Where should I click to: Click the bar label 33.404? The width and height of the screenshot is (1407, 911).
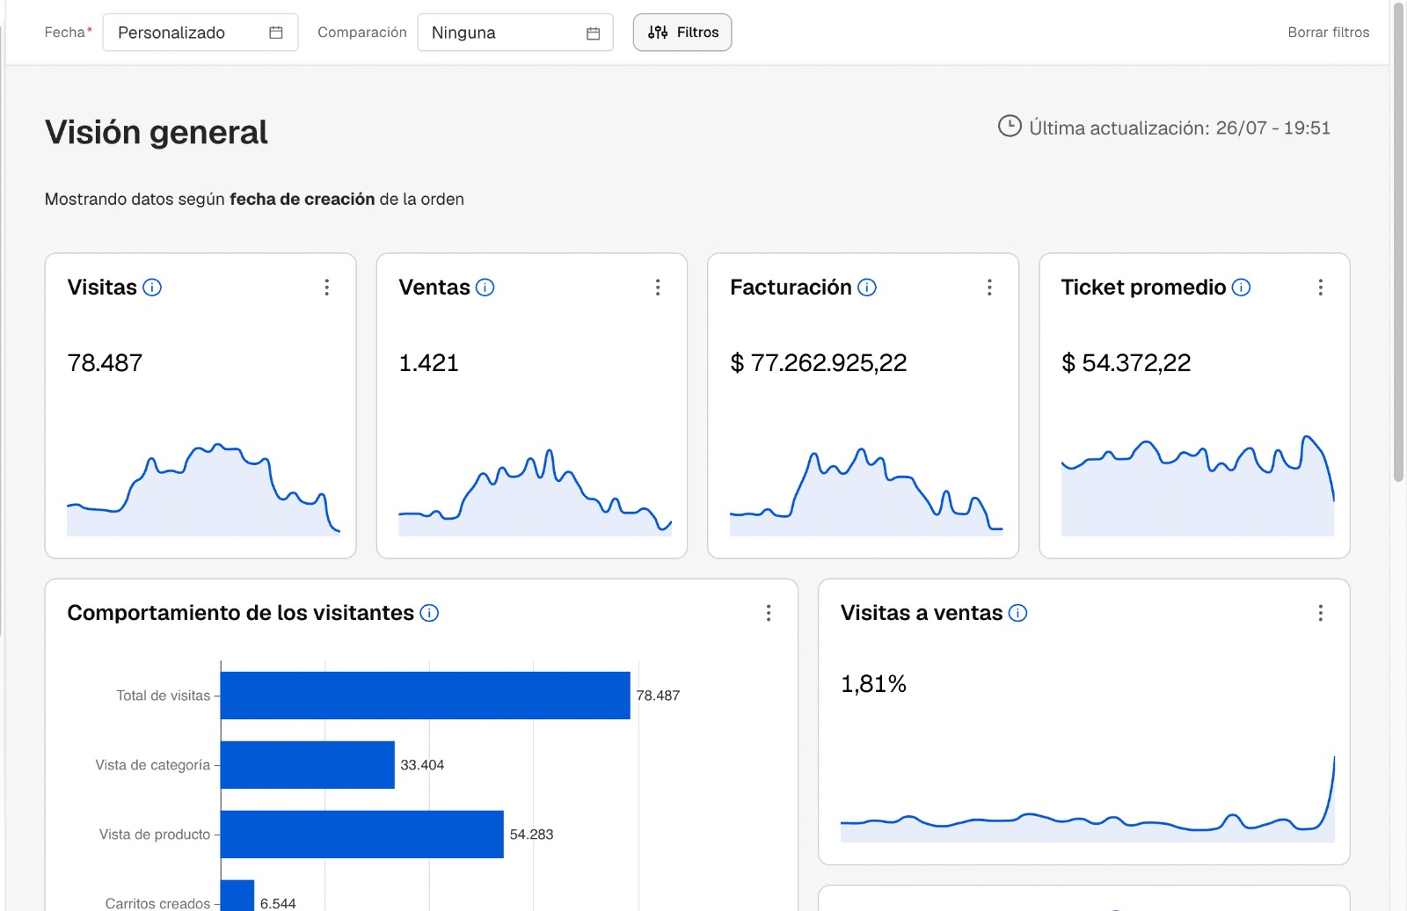[422, 765]
